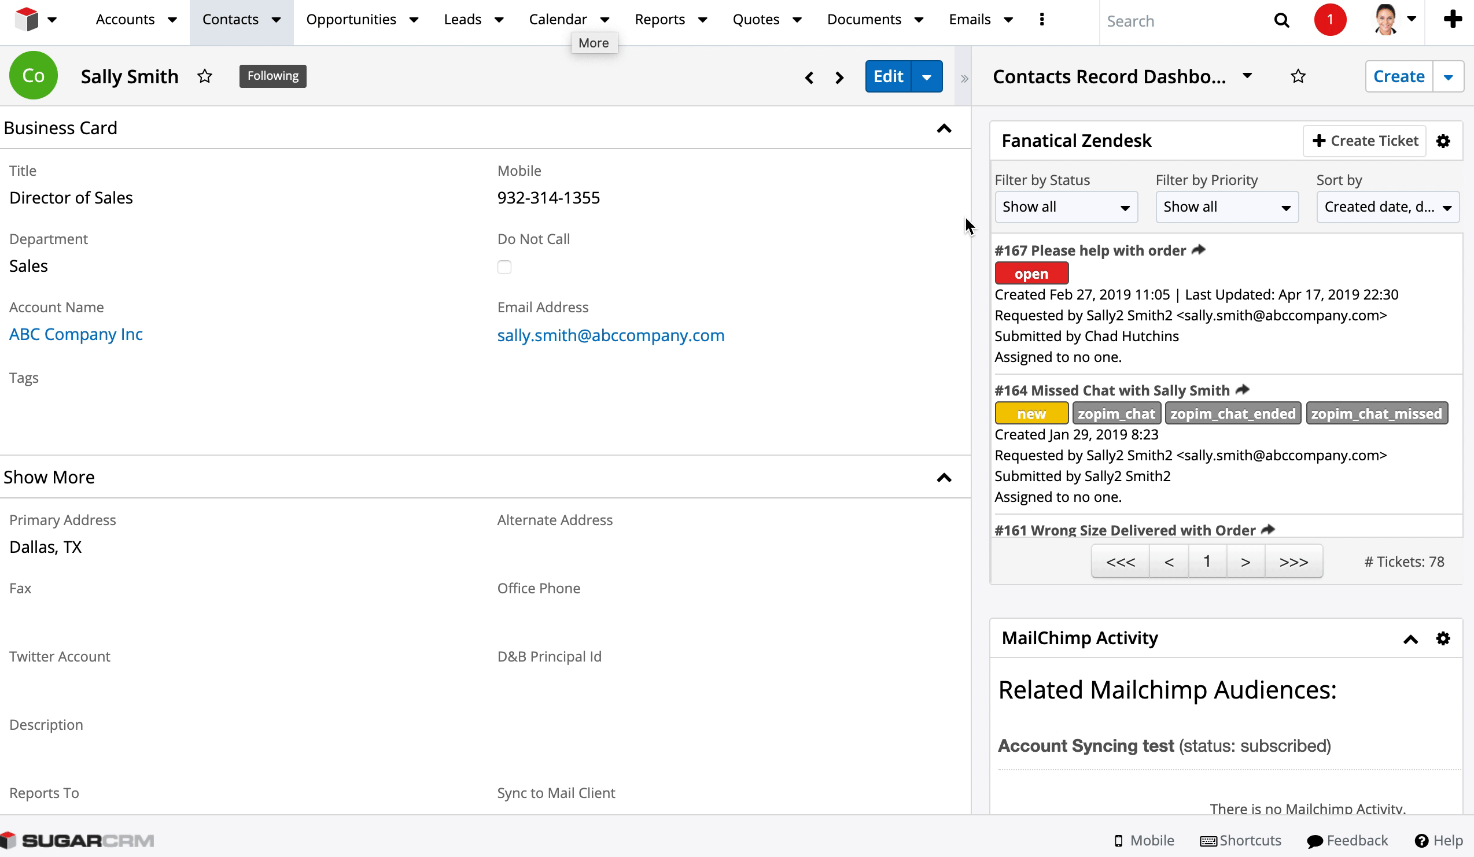The width and height of the screenshot is (1474, 857).
Task: Toggle the Following button
Action: [x=272, y=76]
